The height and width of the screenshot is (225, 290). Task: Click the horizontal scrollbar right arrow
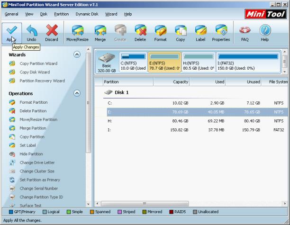coord(285,204)
